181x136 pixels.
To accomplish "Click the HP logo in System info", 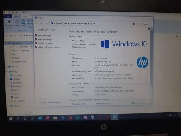I will click(x=143, y=62).
